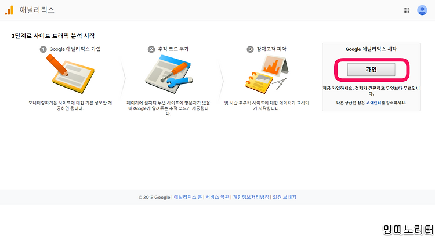
Task: Click the pencil and notepad sign-up illustration
Action: pos(70,74)
